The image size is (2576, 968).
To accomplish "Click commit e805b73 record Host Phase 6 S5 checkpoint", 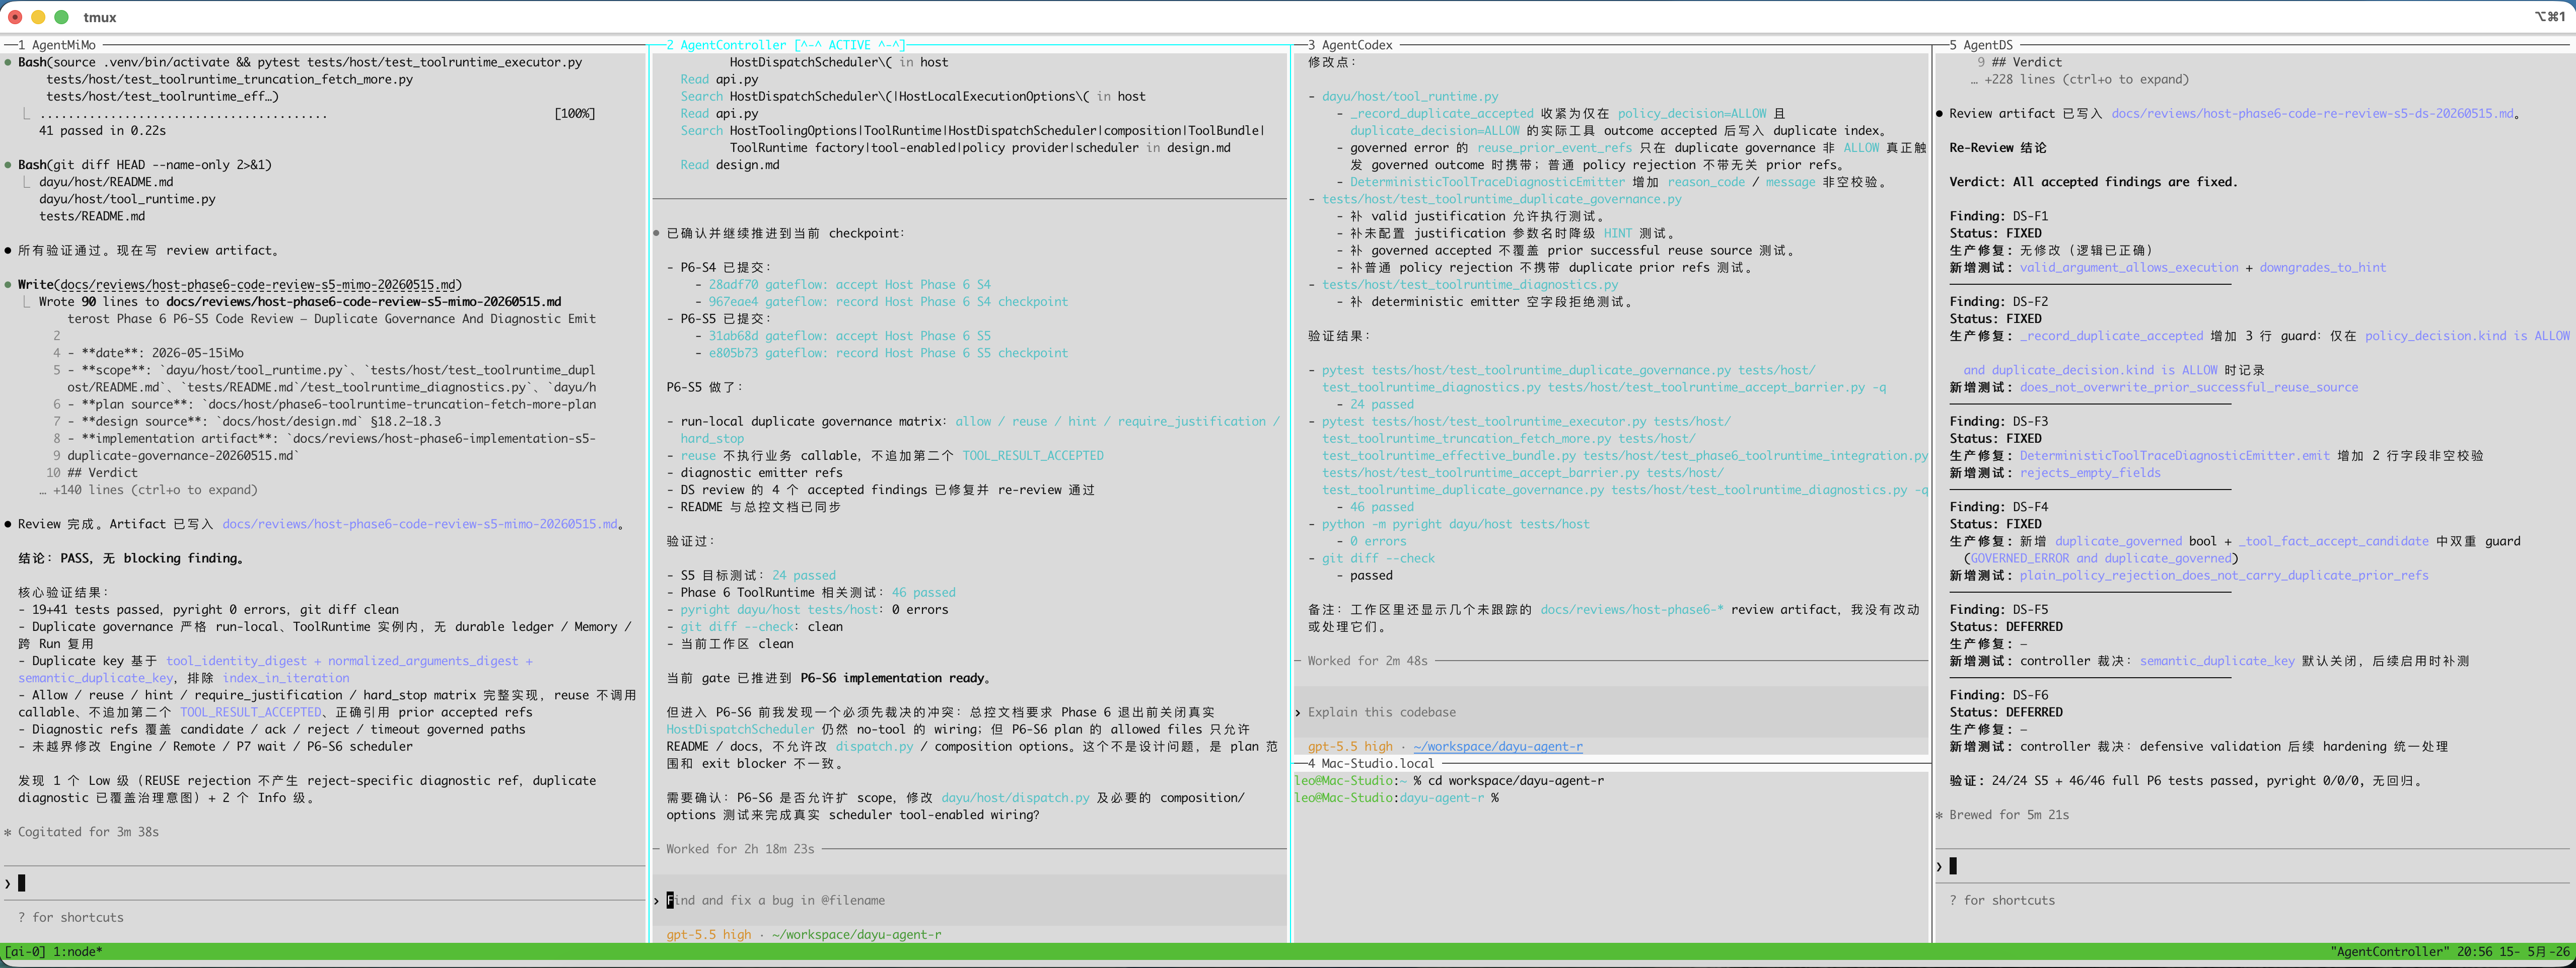I will point(888,354).
